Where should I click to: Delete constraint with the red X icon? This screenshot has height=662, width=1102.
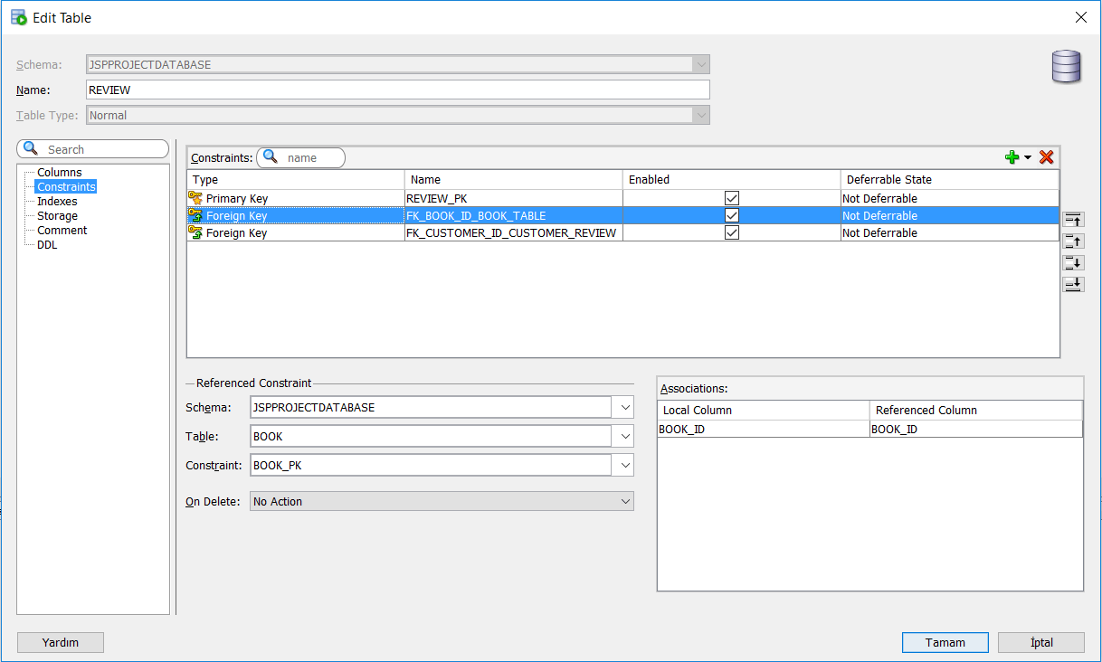1047,157
